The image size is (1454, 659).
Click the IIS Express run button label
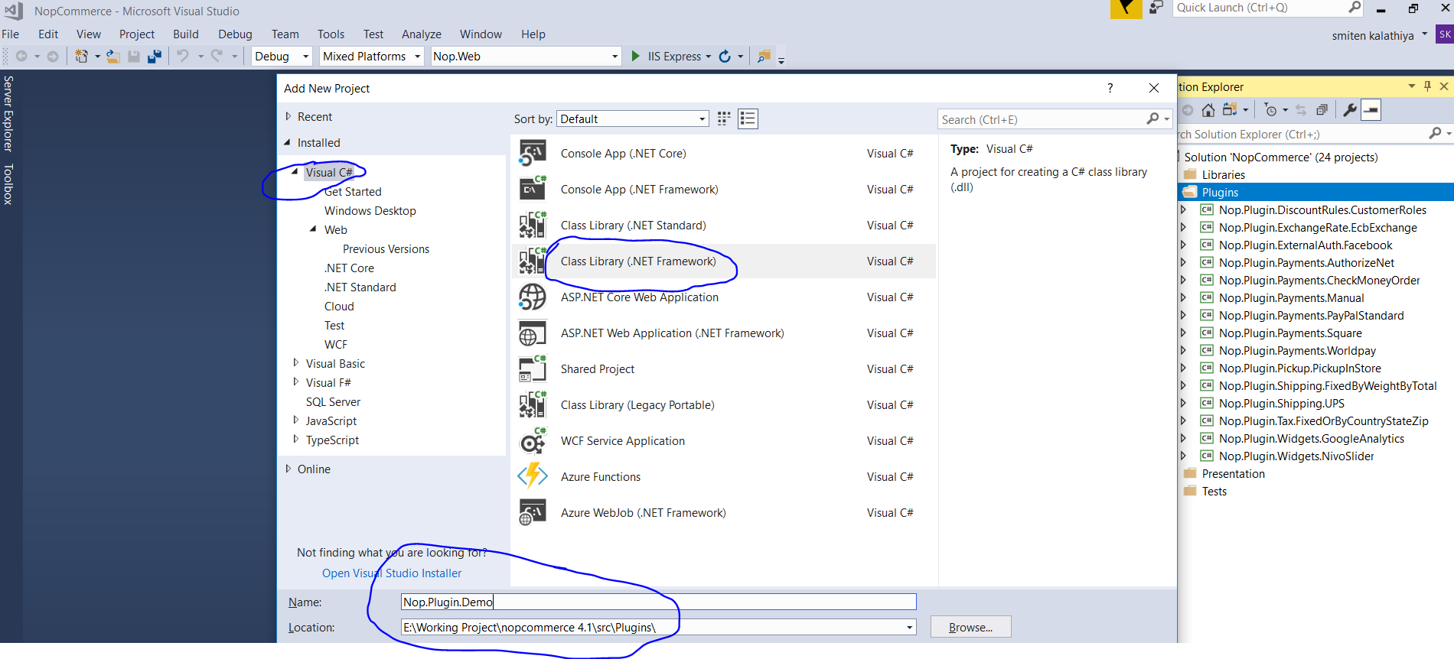click(x=674, y=57)
